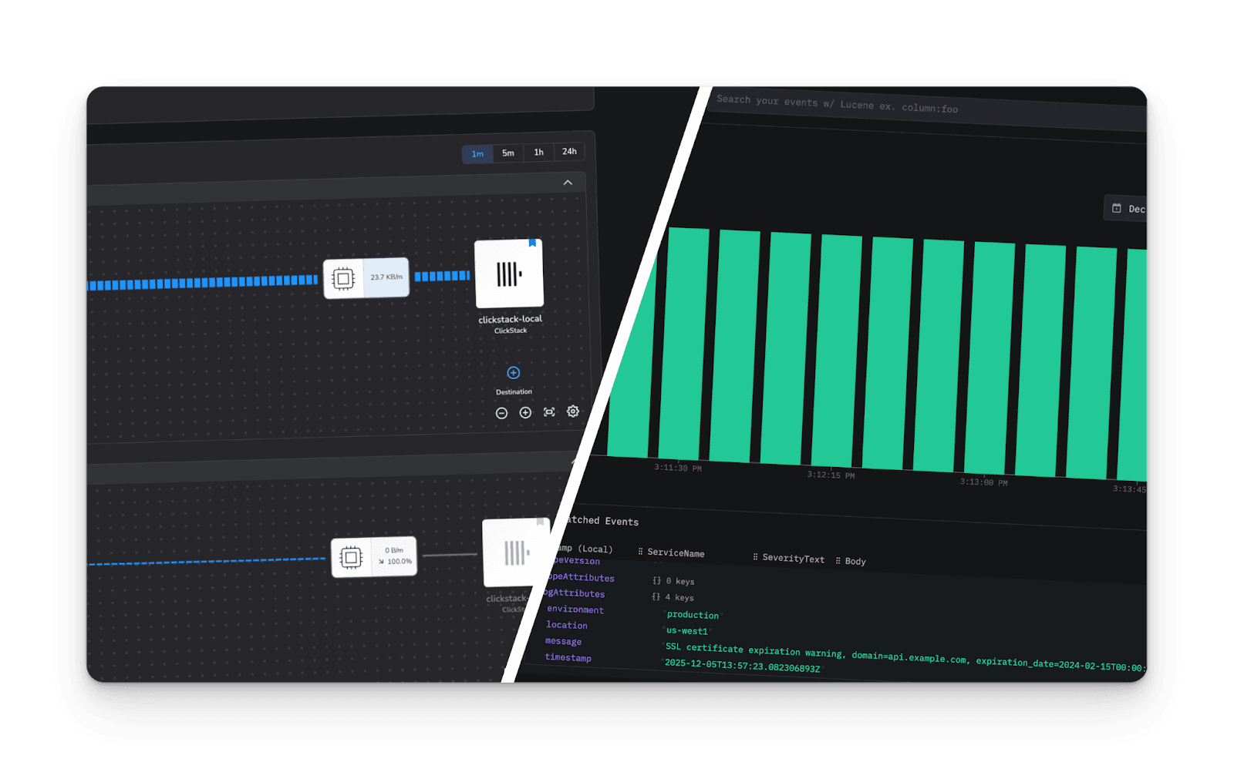Select the 1m time range
The height and width of the screenshot is (769, 1234).
[x=477, y=154]
